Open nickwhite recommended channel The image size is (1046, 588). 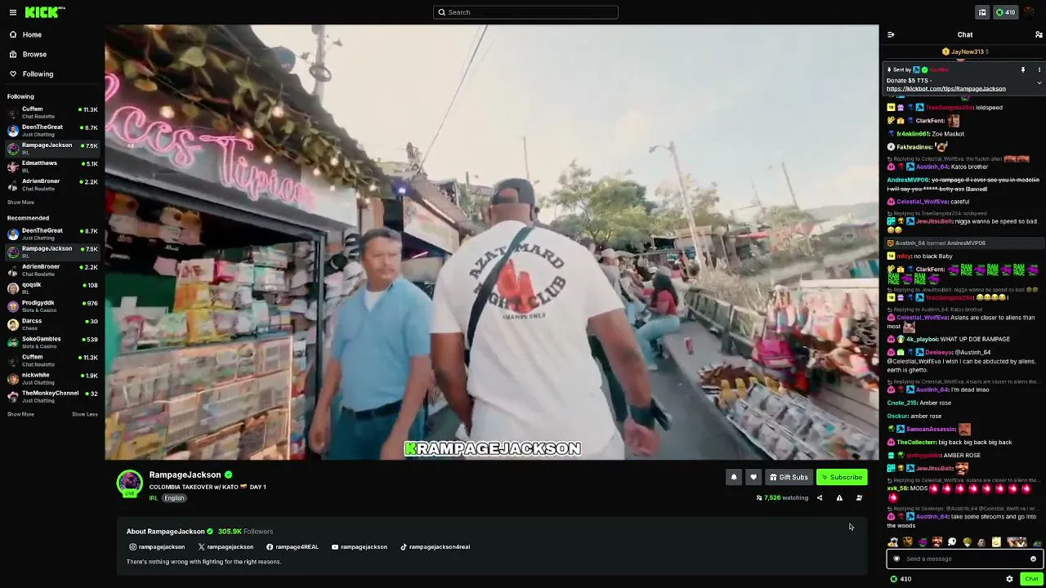pyautogui.click(x=52, y=378)
